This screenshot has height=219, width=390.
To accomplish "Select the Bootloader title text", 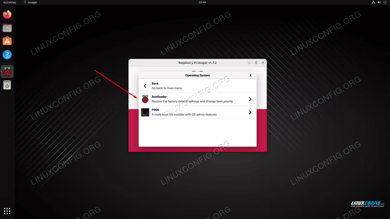I will coord(159,97).
